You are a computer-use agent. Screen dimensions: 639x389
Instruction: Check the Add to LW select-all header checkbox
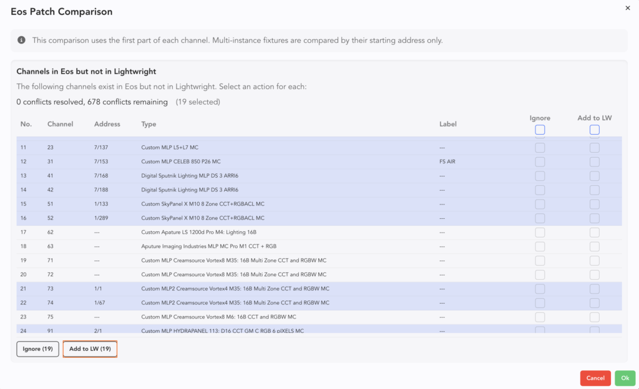pyautogui.click(x=594, y=130)
